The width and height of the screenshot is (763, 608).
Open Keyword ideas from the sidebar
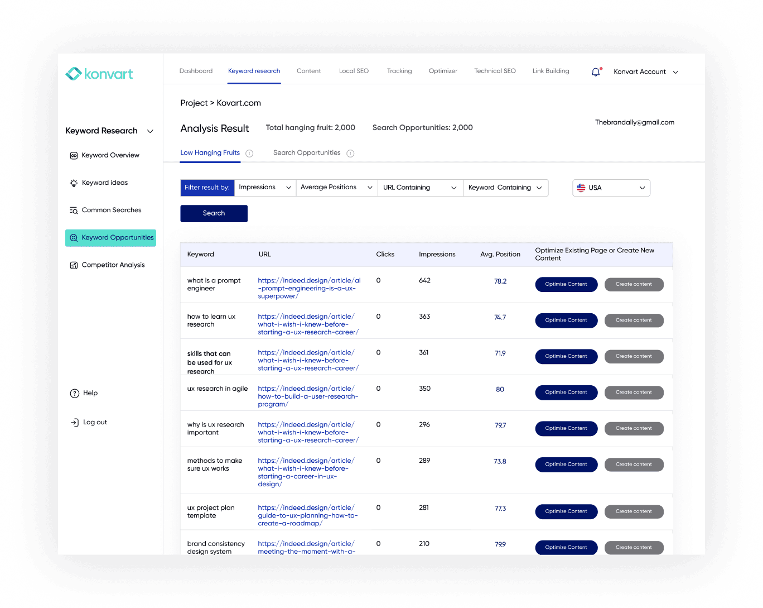point(74,183)
